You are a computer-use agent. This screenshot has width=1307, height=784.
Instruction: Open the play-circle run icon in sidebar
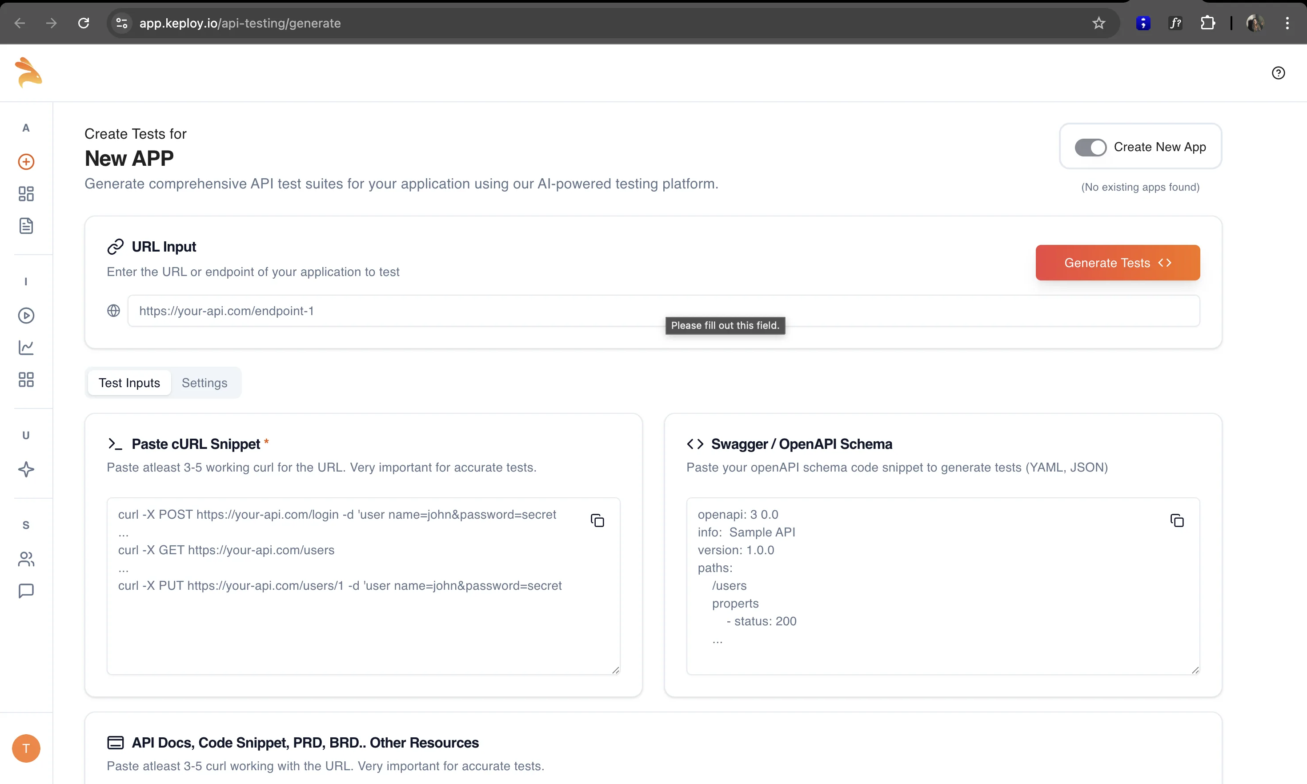pos(26,316)
